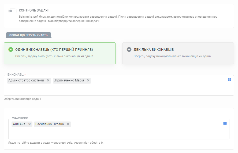Click the Адміністратор системи tag label
This screenshot has height=153, width=238.
[x=26, y=80]
